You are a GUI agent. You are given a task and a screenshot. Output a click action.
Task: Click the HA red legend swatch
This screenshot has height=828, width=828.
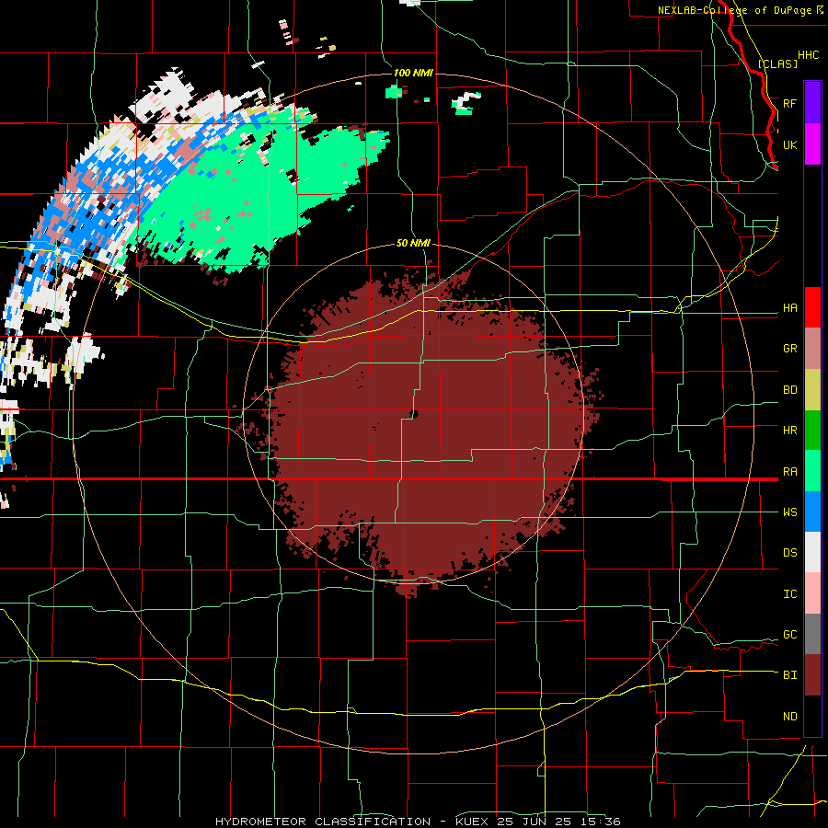tap(812, 307)
